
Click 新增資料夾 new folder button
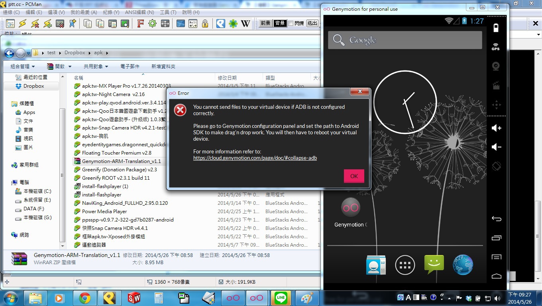pos(163,67)
